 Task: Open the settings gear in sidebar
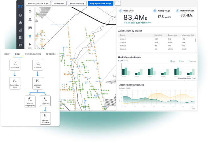coord(20,22)
